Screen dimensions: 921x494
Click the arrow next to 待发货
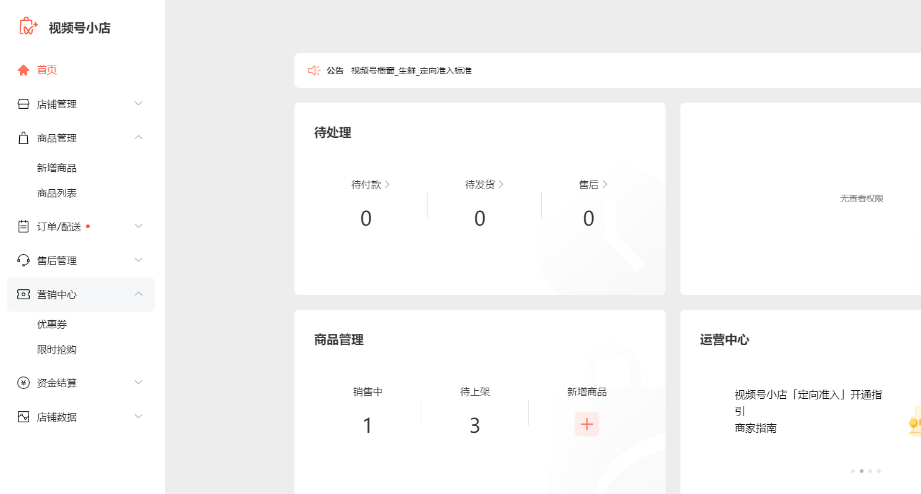[x=501, y=184]
